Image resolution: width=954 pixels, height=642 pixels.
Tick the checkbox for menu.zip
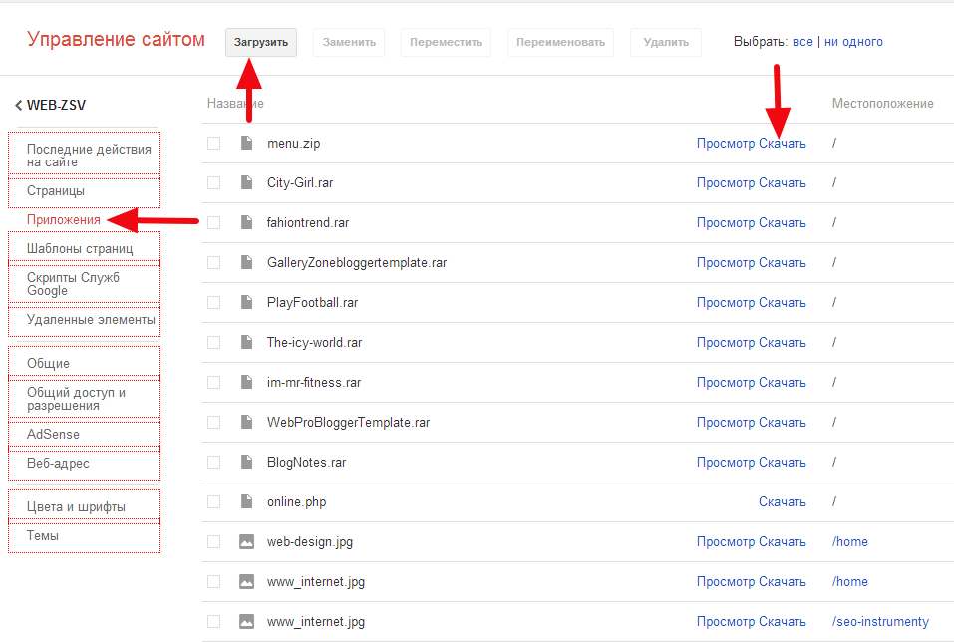click(x=213, y=144)
